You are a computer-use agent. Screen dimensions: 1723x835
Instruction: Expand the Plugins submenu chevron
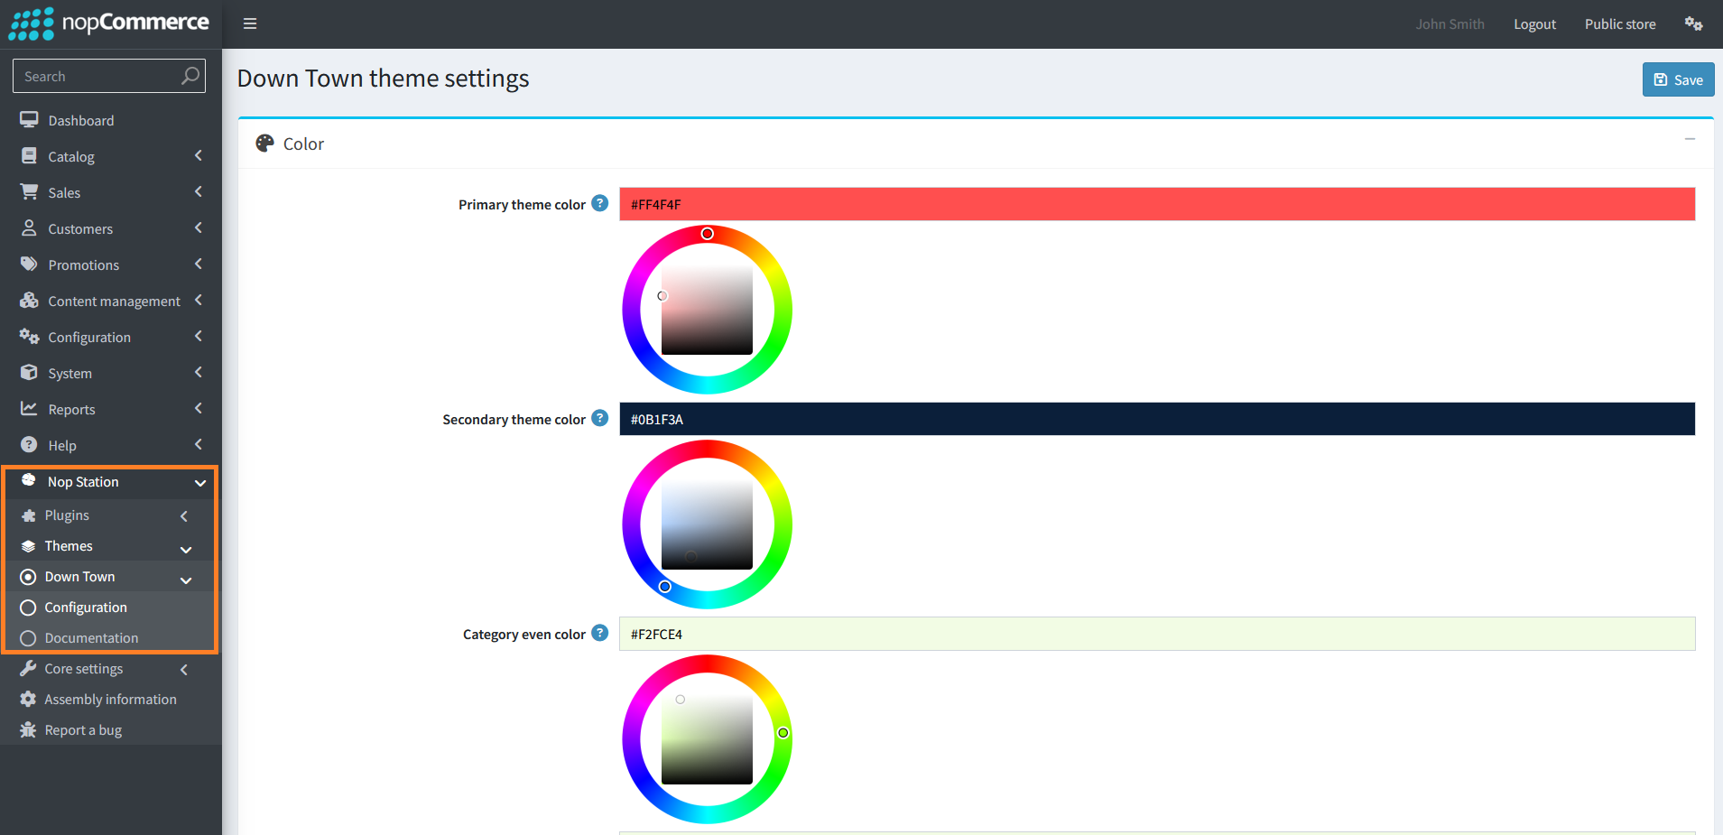(x=184, y=516)
